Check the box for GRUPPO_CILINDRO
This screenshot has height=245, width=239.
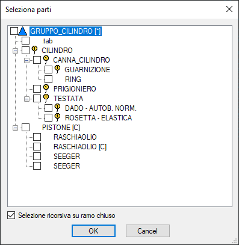point(14,31)
